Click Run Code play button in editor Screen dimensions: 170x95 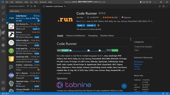pyautogui.click(x=160, y=6)
